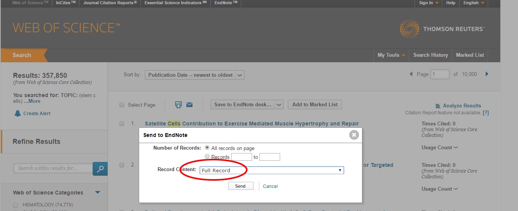Click the email envelope icon
This screenshot has width=518, height=211.
tap(189, 104)
